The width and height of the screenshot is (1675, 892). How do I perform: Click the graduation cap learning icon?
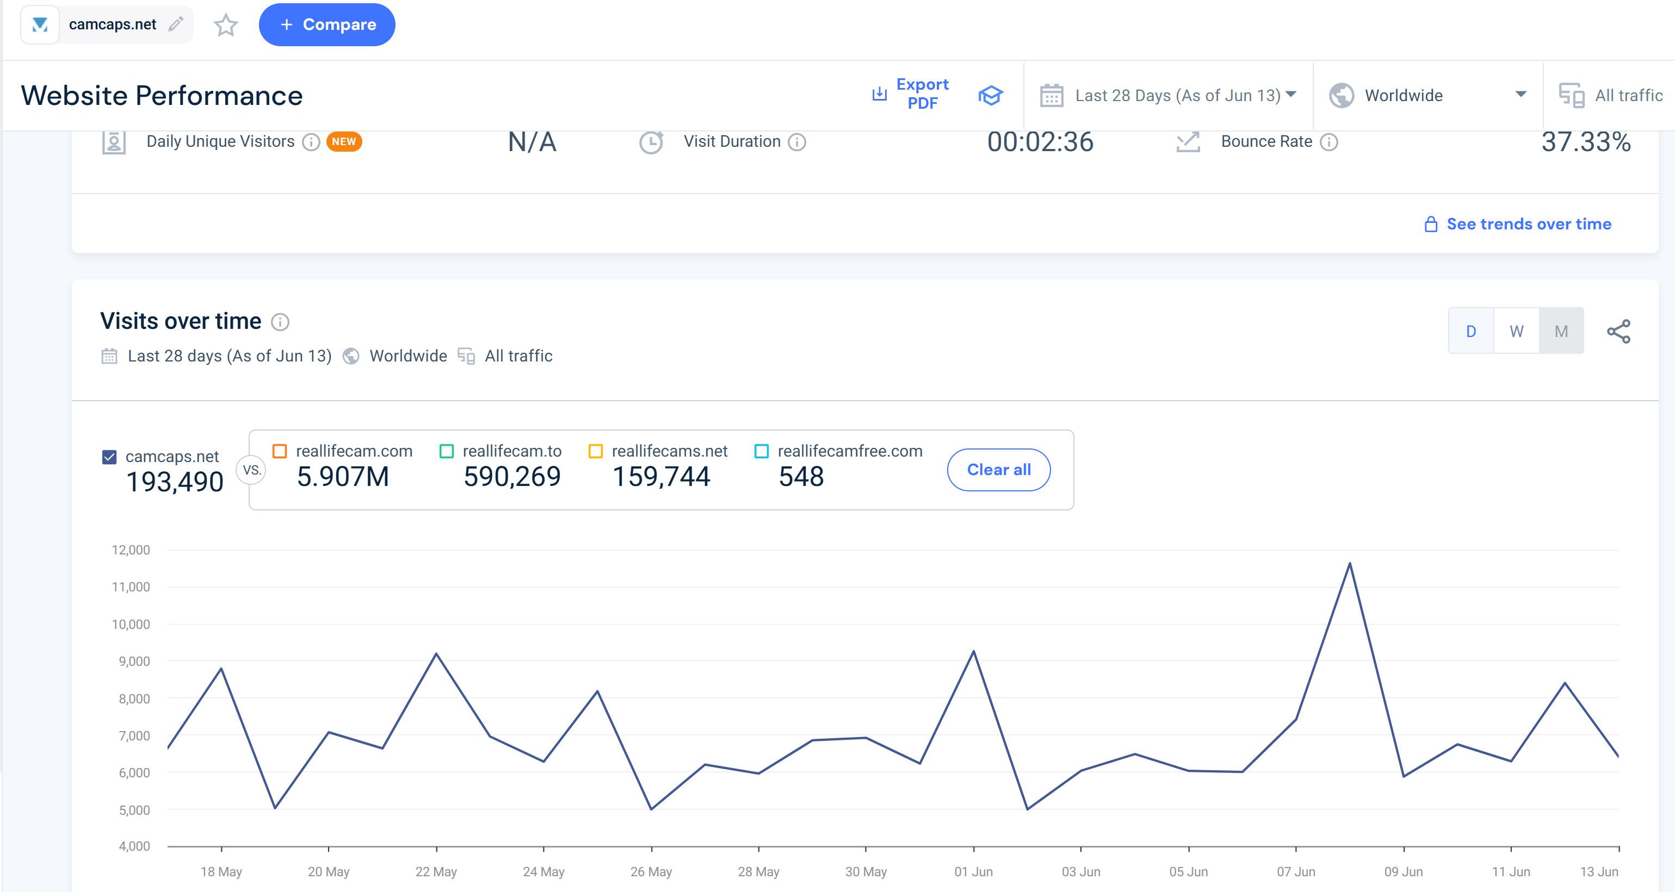pyautogui.click(x=990, y=96)
